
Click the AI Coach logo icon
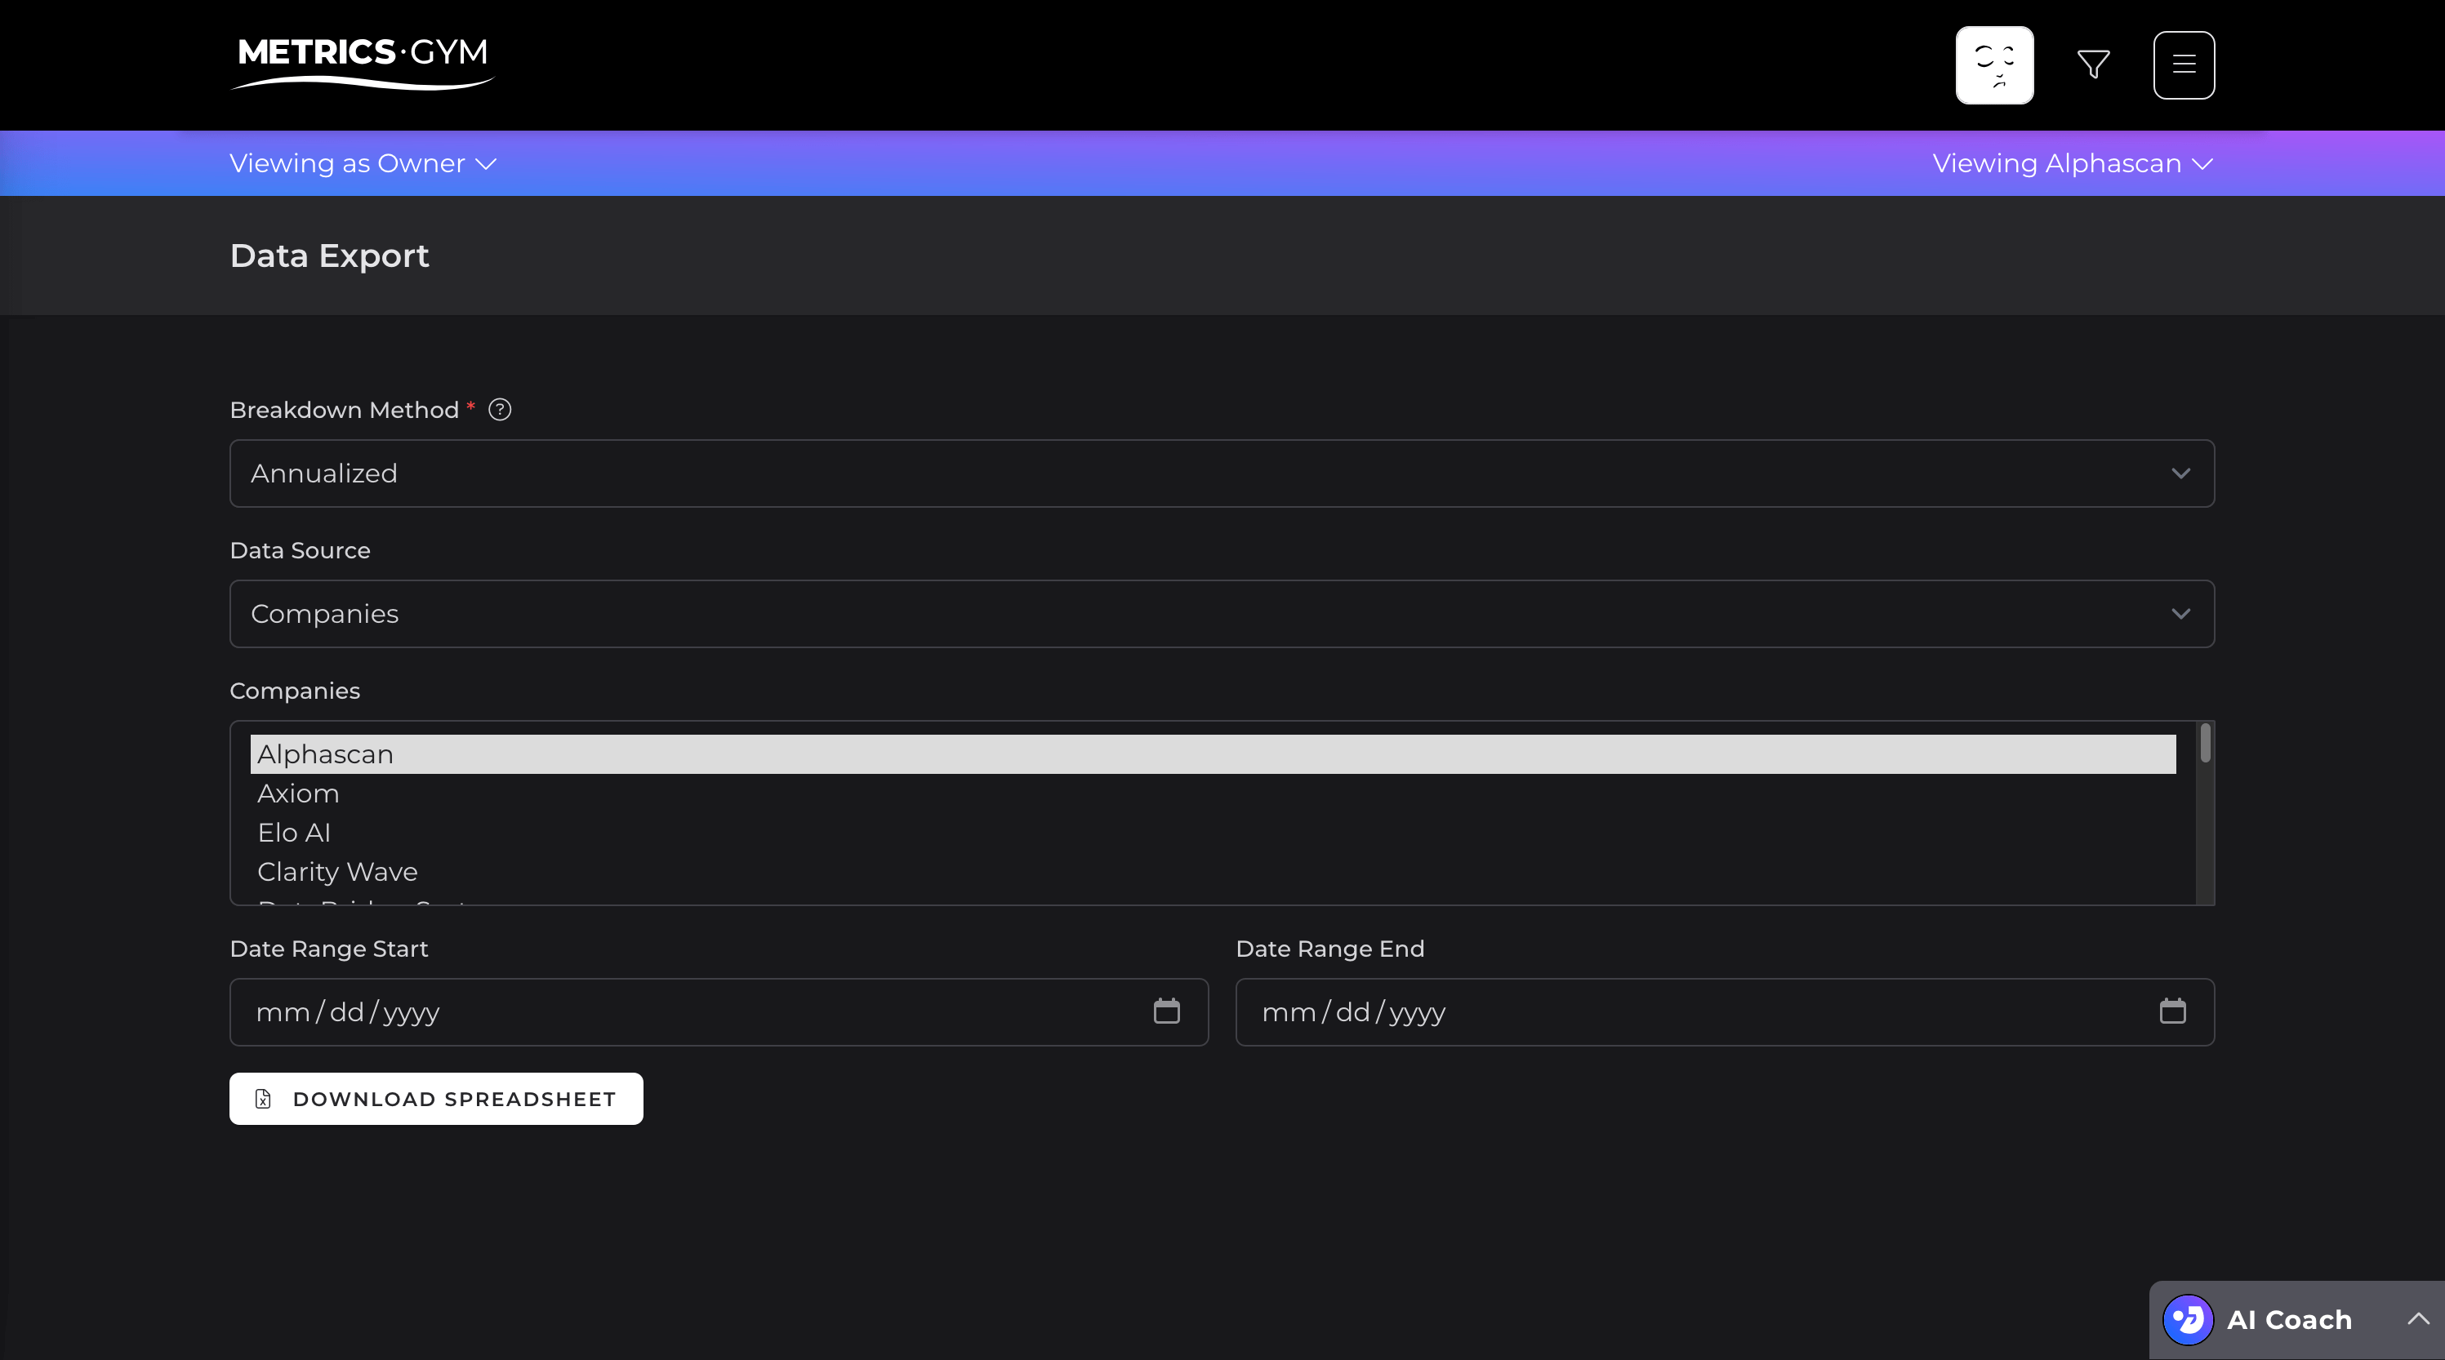coord(2188,1319)
